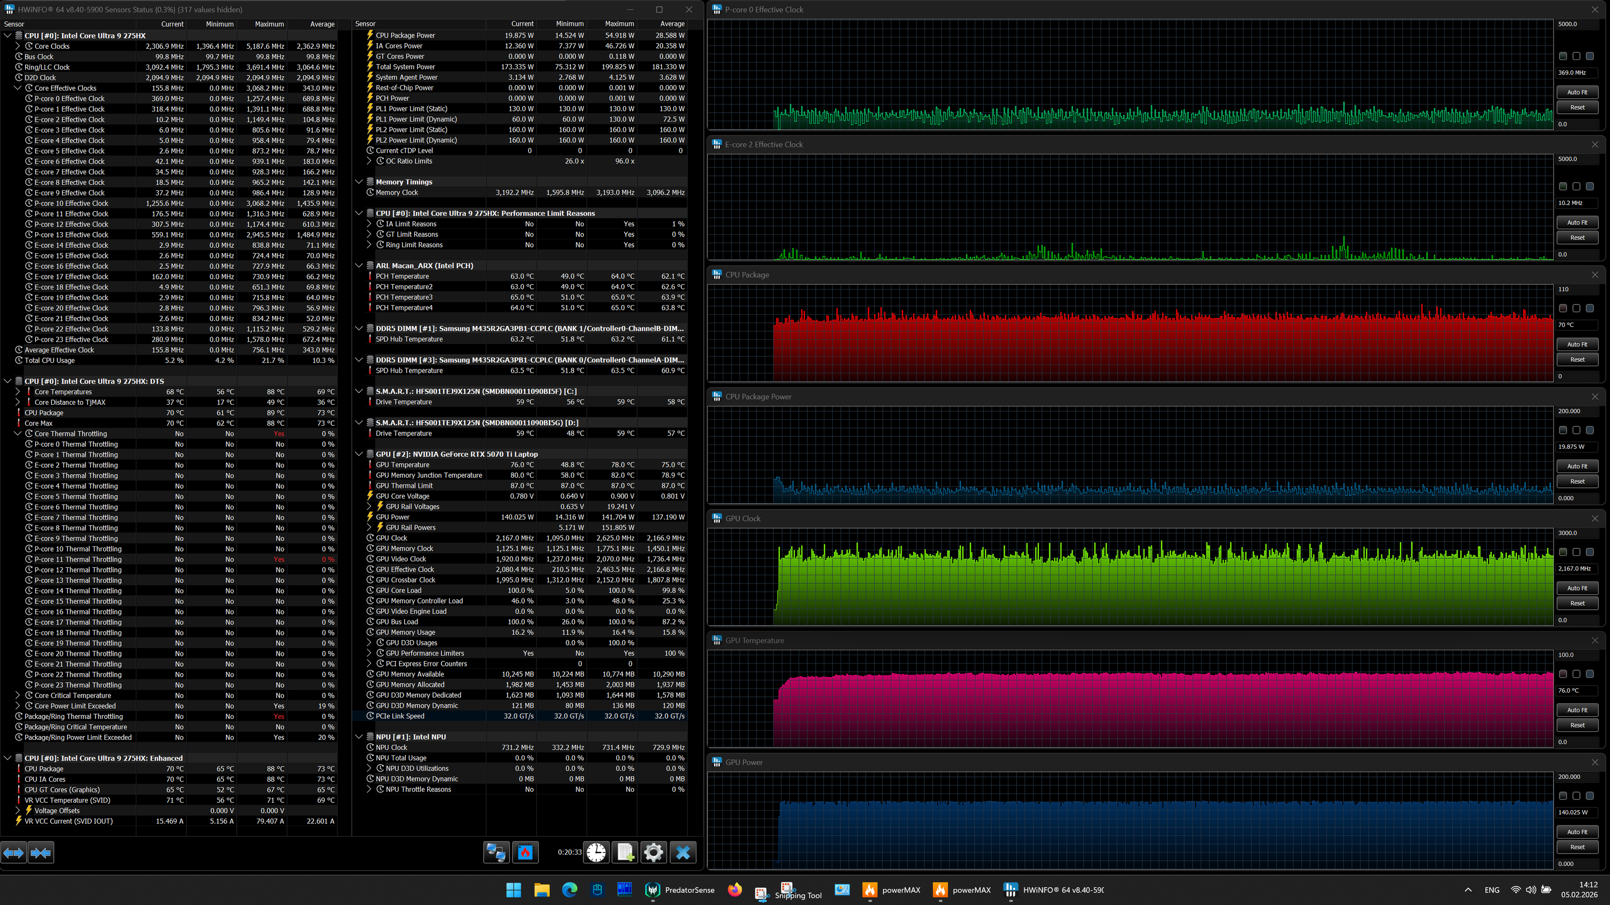This screenshot has width=1610, height=905.
Task: Click Auto Fit in GPU Clock graph
Action: pos(1577,588)
